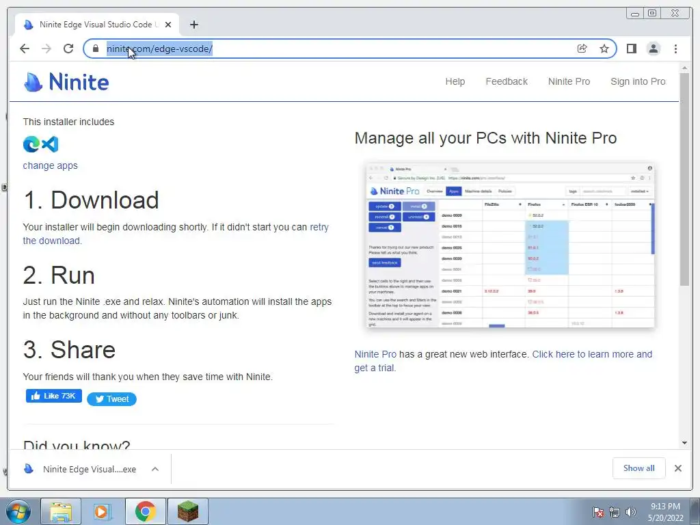Click the 2. Run heading

pyautogui.click(x=59, y=275)
